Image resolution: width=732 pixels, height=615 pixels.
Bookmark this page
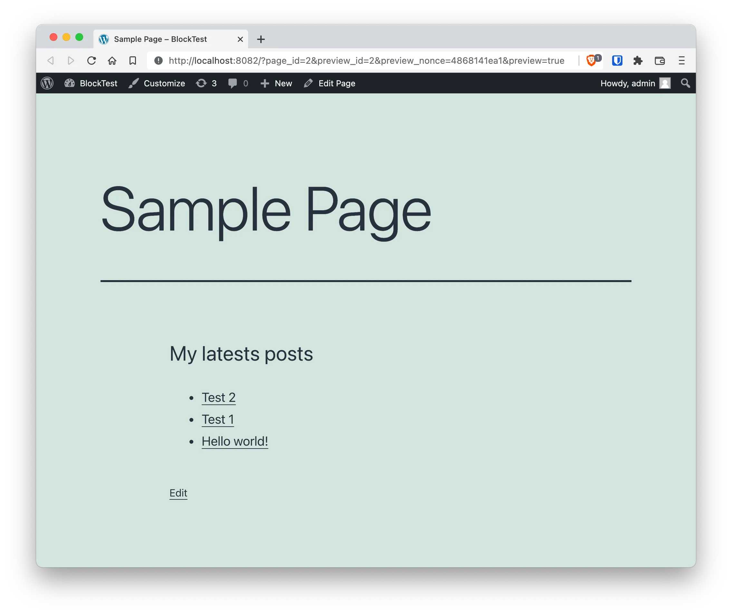[133, 61]
